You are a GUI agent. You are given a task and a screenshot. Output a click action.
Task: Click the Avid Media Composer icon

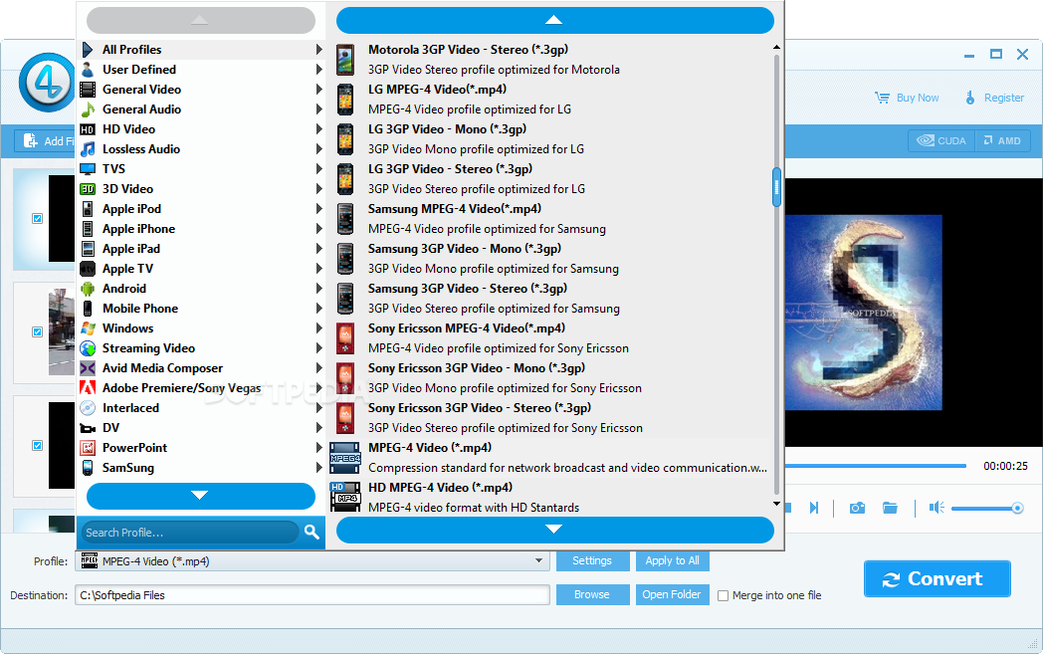coord(88,368)
